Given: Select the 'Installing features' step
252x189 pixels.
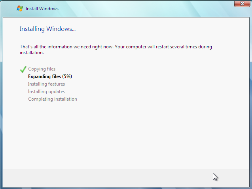Looking at the screenshot, I should click(x=46, y=84).
